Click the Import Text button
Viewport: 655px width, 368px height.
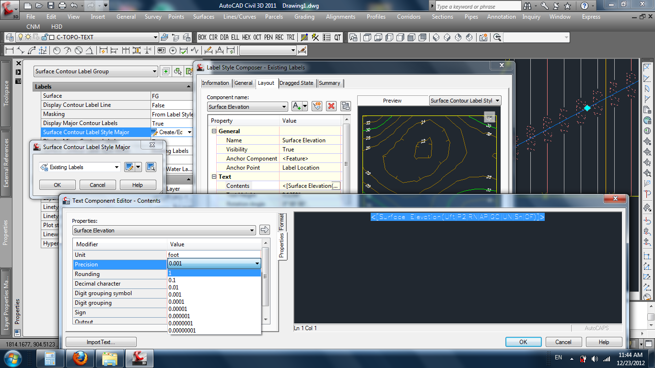coord(101,342)
